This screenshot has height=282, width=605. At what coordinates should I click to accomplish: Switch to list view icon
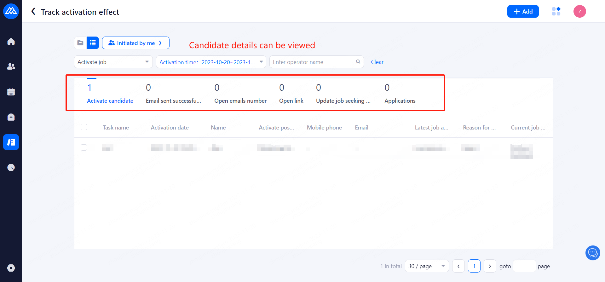(x=93, y=43)
